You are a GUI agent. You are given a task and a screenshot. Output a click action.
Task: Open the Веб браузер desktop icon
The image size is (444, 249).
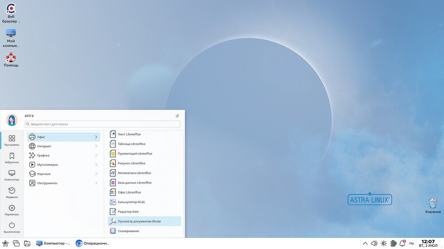pos(11,13)
